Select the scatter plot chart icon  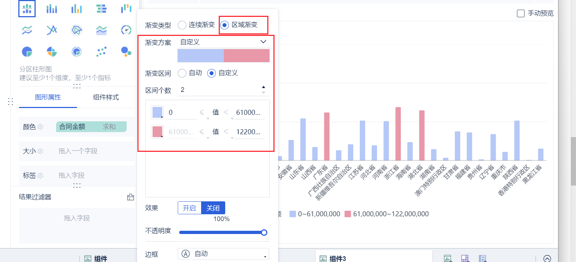coord(101,52)
